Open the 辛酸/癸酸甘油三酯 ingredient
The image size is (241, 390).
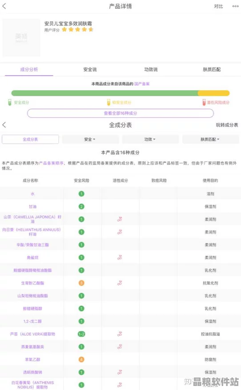click(x=32, y=245)
